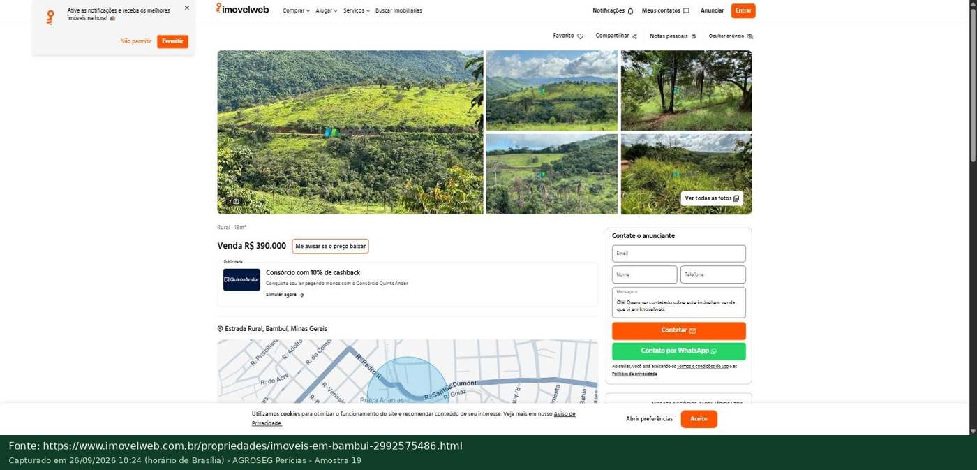Send the form with Contatar

click(x=679, y=331)
